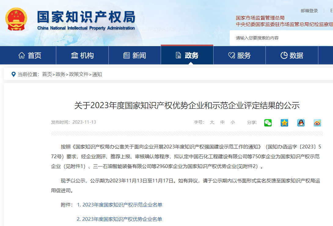Share article via WeChat icon

click(268, 123)
